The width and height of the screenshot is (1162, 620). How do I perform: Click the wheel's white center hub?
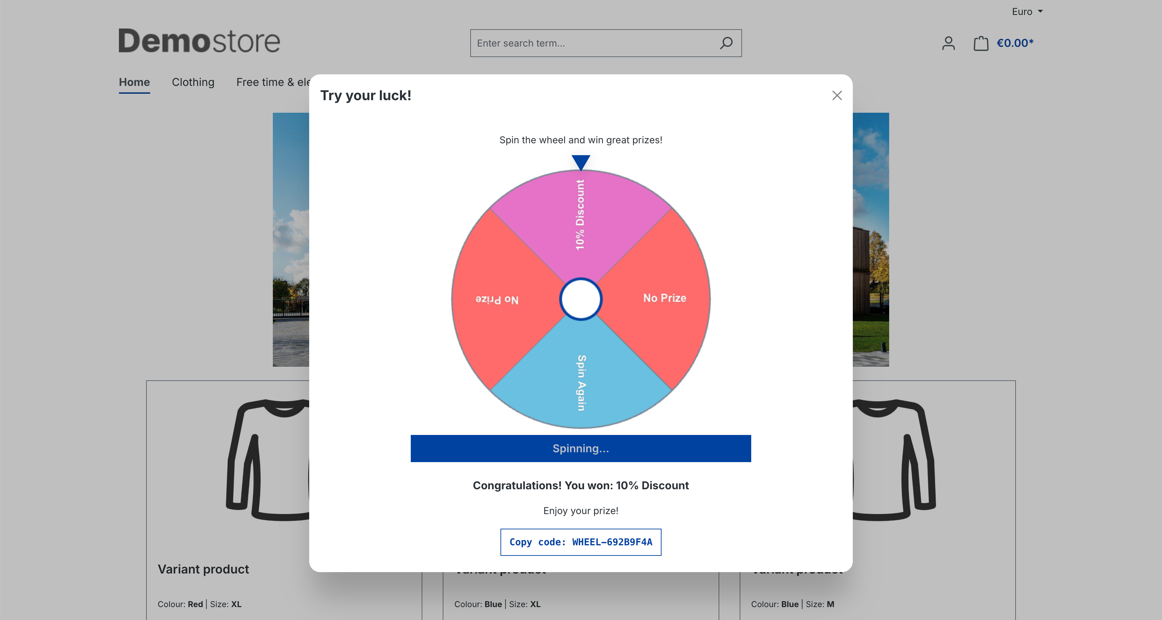pyautogui.click(x=581, y=299)
